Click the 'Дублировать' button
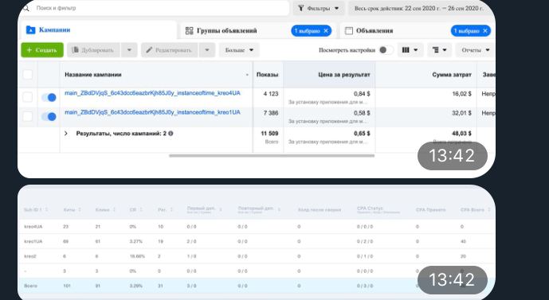This screenshot has width=549, height=300. tap(93, 50)
